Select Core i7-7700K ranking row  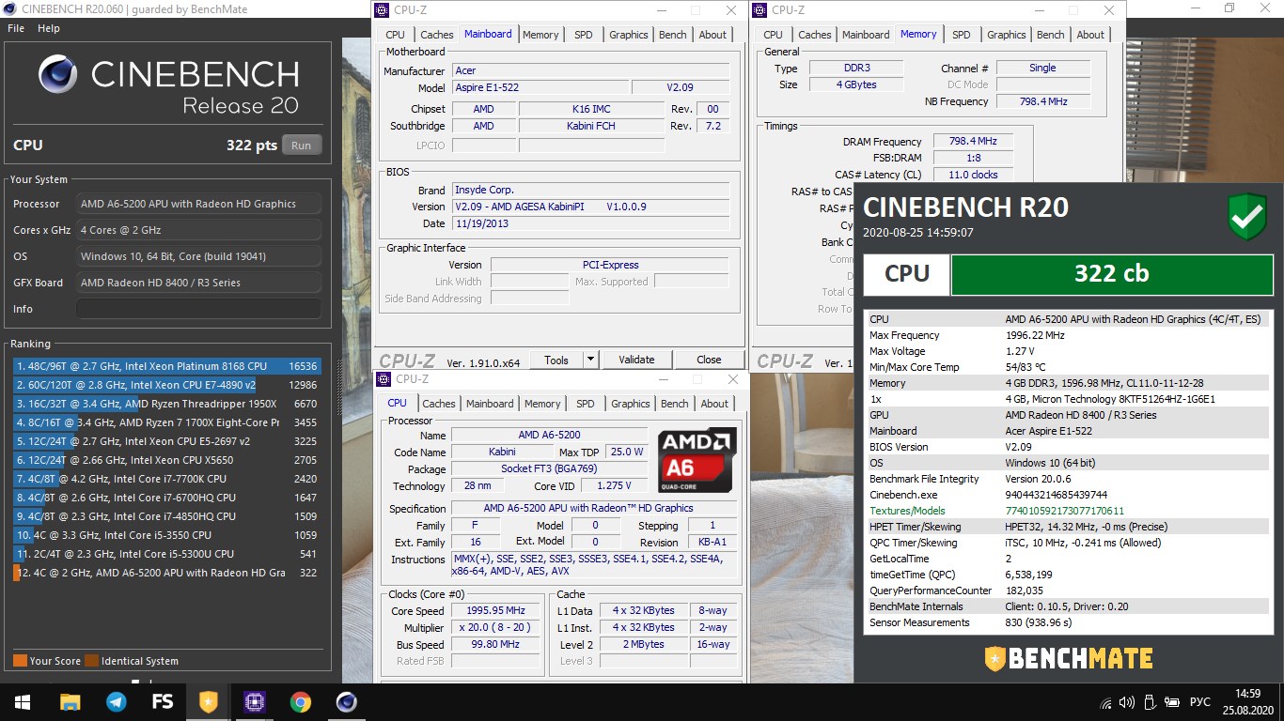tap(166, 479)
